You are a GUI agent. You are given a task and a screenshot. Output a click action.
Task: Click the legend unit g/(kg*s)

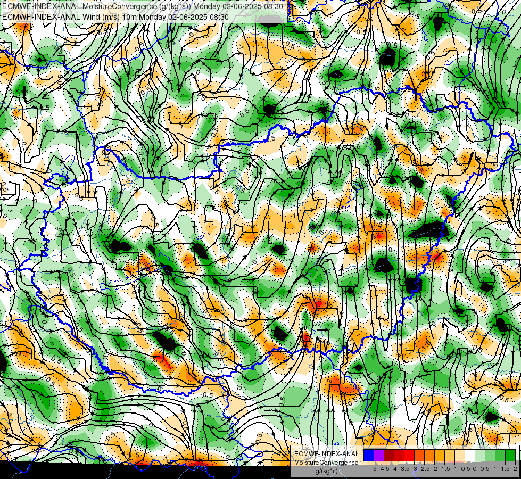coord(327,472)
